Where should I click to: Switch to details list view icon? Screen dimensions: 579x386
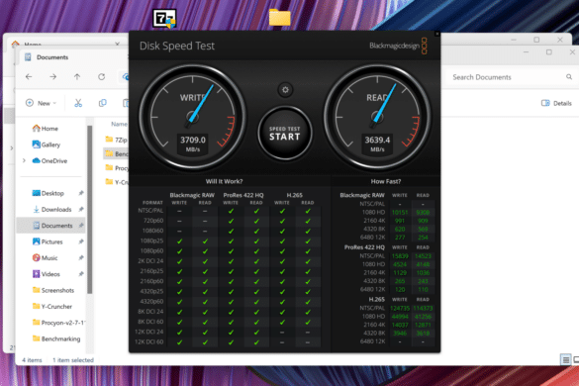(565, 359)
